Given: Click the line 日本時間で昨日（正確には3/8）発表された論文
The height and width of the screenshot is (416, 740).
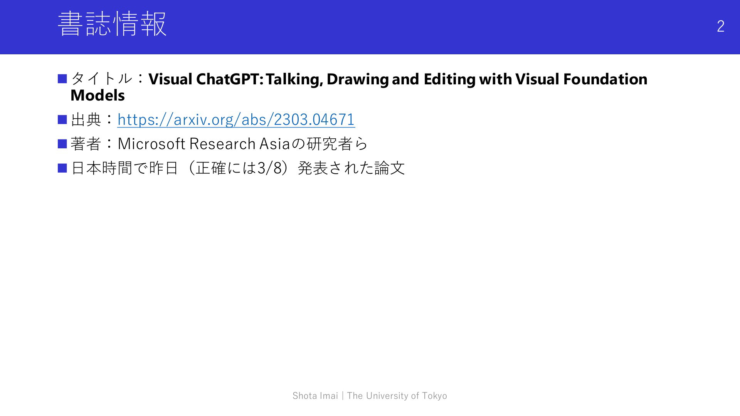Looking at the screenshot, I should click(238, 168).
